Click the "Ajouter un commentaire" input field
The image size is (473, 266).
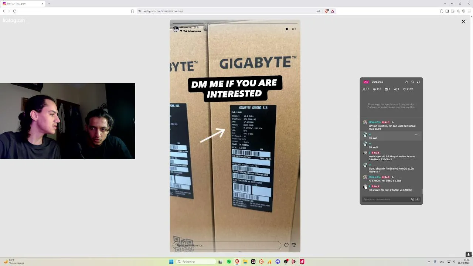tap(386, 199)
